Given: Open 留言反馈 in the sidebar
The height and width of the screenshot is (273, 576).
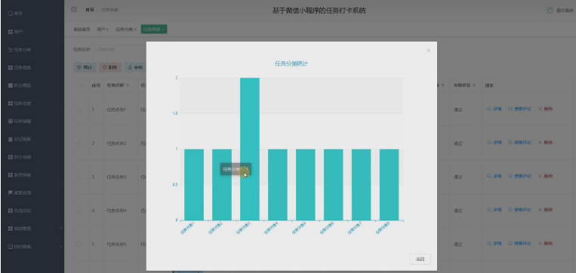Looking at the screenshot, I should 20,192.
